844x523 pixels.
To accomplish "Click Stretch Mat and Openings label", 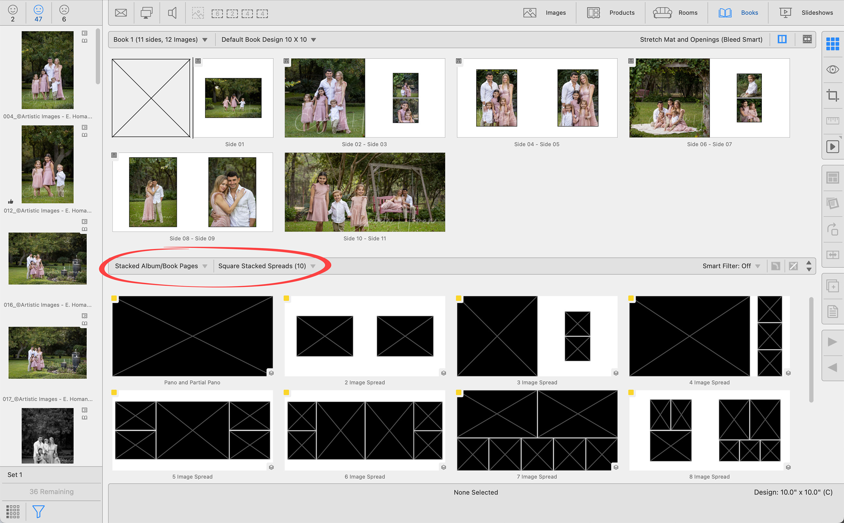I will 701,39.
